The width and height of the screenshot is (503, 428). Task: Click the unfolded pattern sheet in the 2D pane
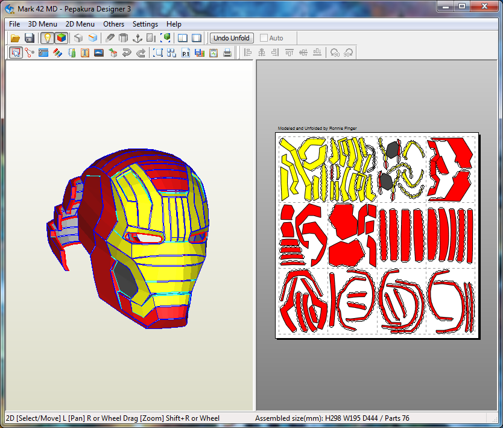click(377, 235)
